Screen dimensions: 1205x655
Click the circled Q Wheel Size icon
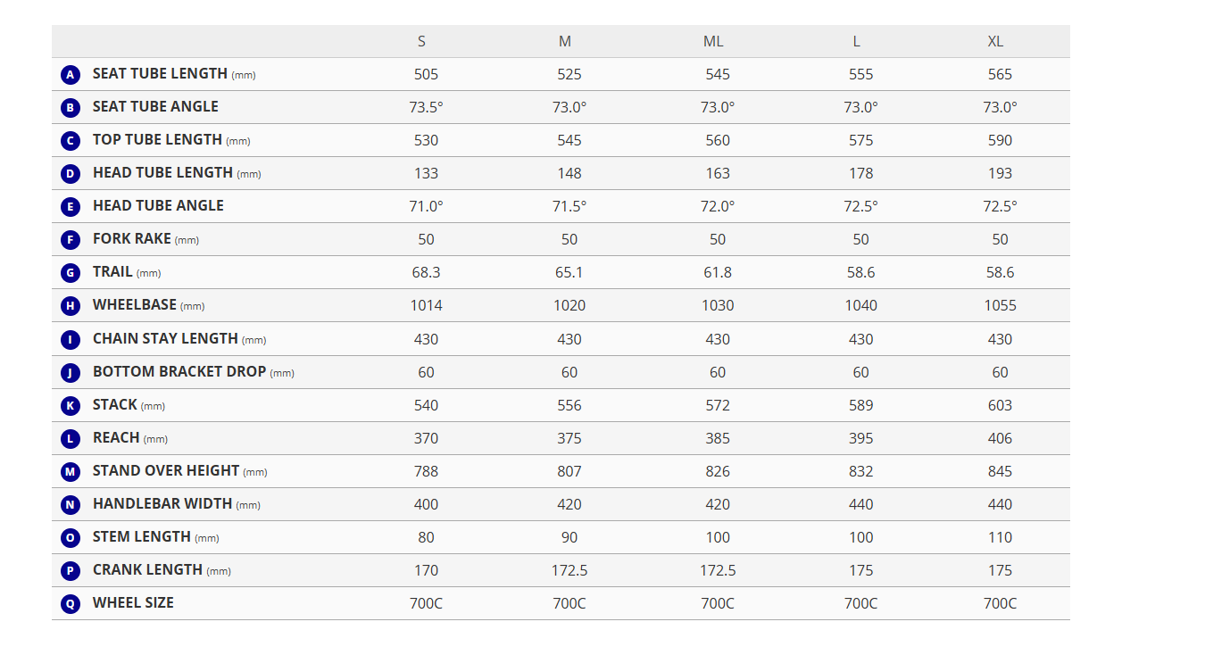coord(71,604)
